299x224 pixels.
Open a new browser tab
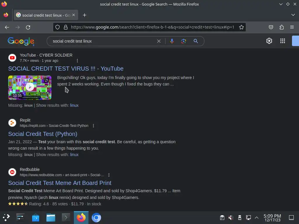[x=84, y=15]
